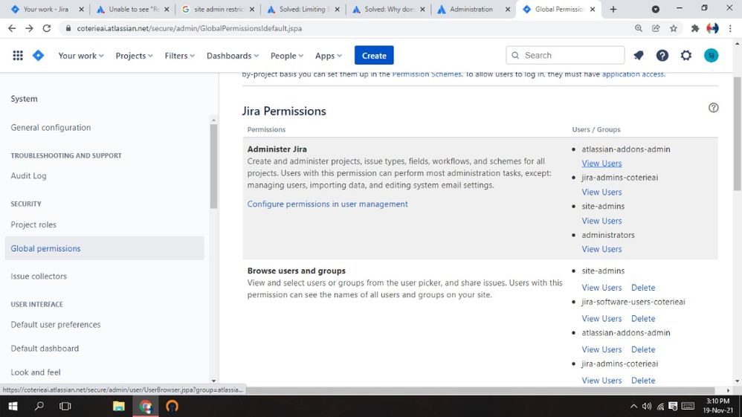Open General configuration in sidebar
The image size is (742, 417).
[51, 127]
